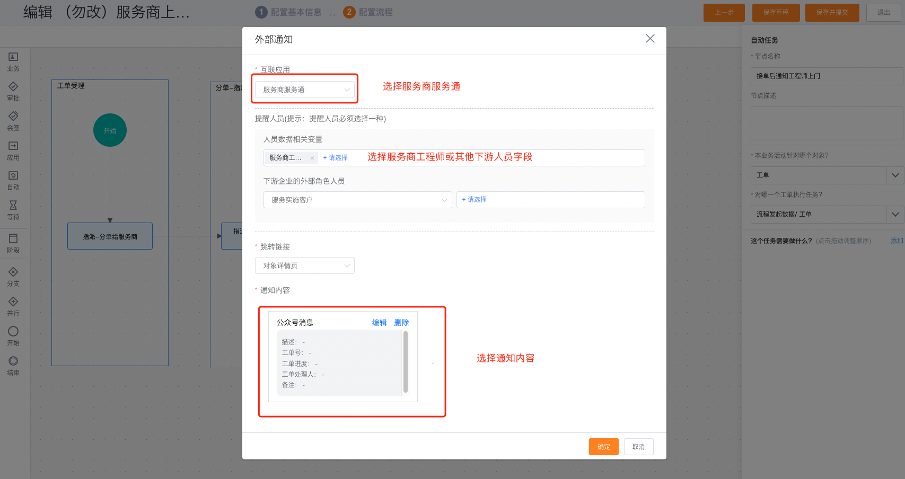The width and height of the screenshot is (905, 479).
Task: Select the 开始 circle icon in sidebar
Action: tap(13, 331)
